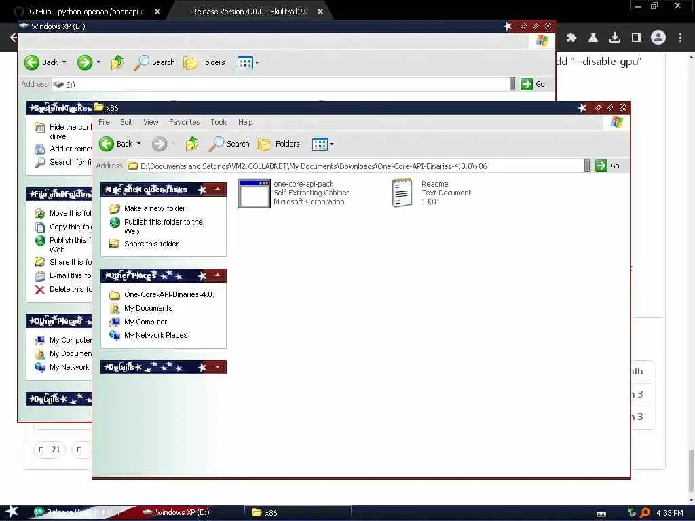Open Views dropdown in Windows XP (E:) window
This screenshot has height=521, width=695.
(257, 63)
